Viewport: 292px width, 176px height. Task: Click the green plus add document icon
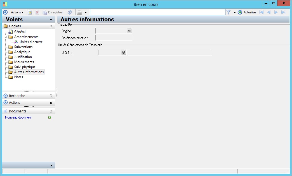50,117
